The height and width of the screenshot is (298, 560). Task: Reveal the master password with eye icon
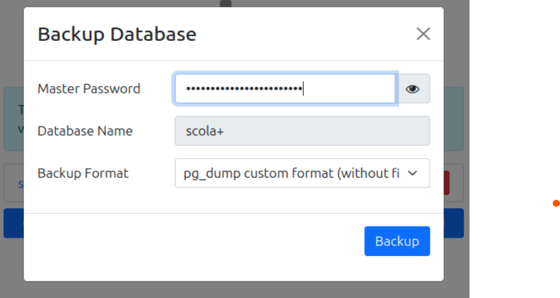[413, 89]
